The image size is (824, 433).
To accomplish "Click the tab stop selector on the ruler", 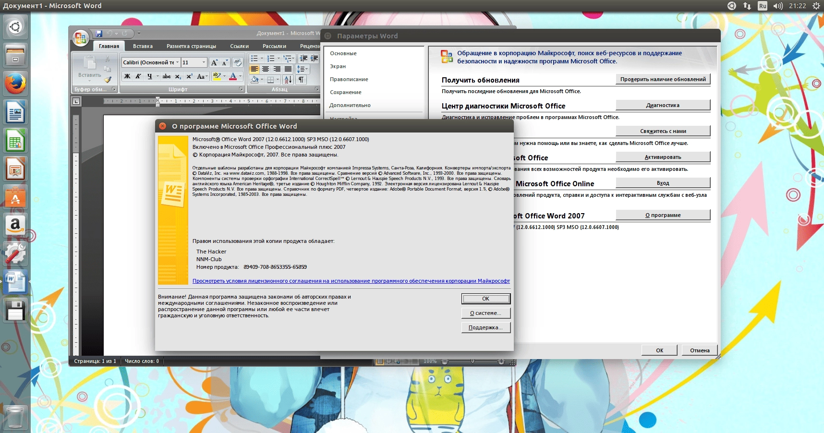I will tap(76, 101).
